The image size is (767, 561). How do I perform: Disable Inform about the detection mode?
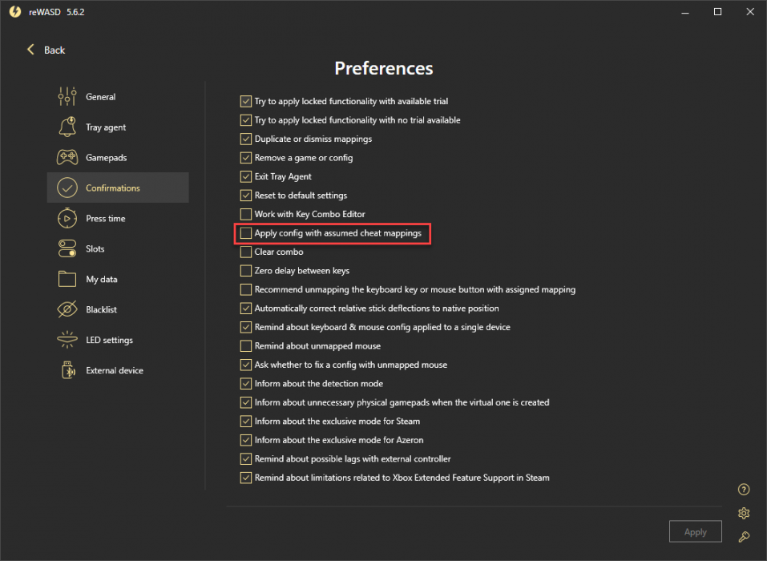[245, 383]
